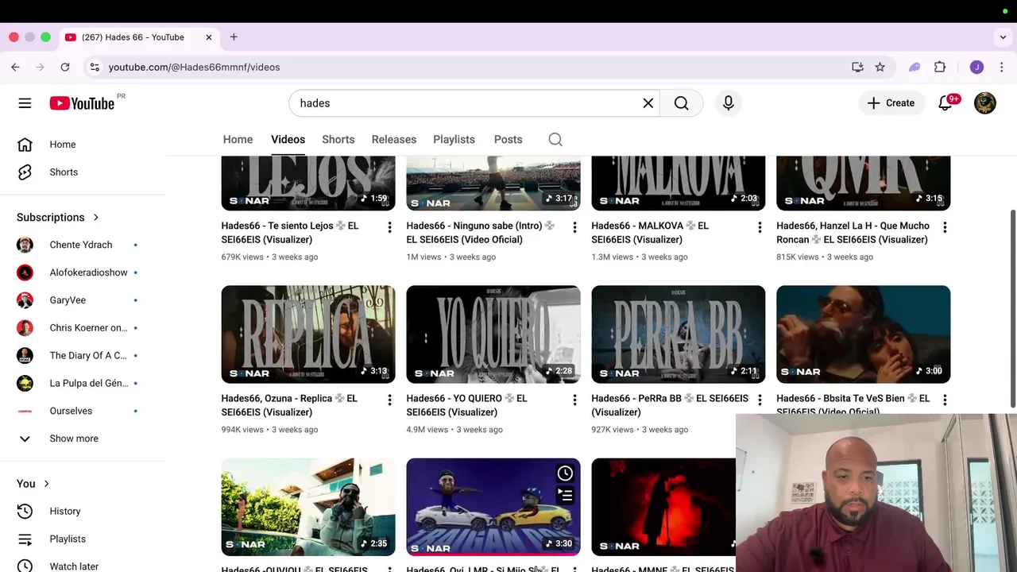Clear the search box with X icon

pos(648,103)
